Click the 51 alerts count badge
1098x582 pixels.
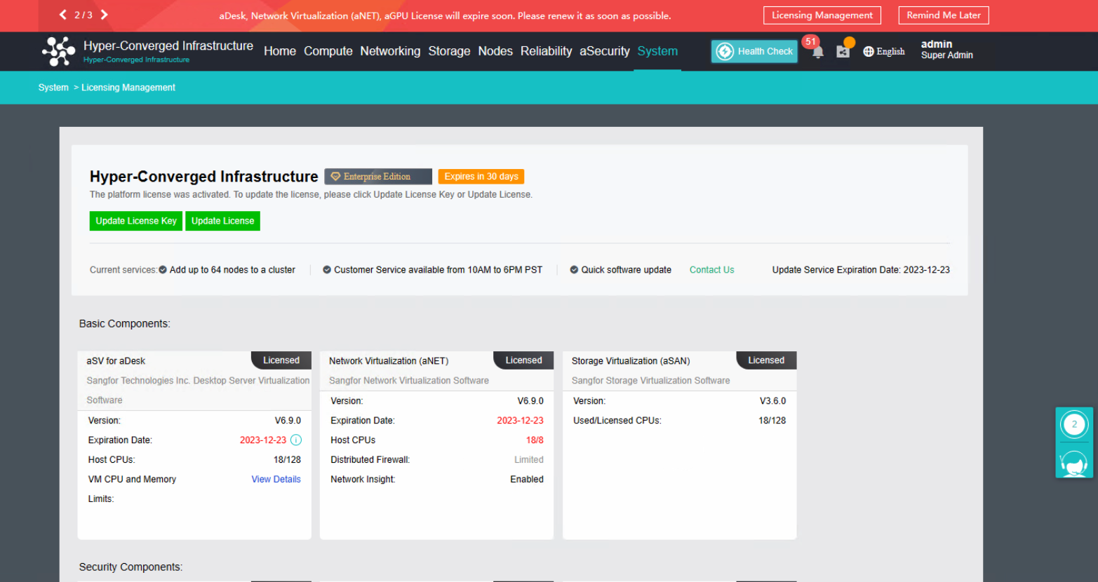[x=810, y=41]
